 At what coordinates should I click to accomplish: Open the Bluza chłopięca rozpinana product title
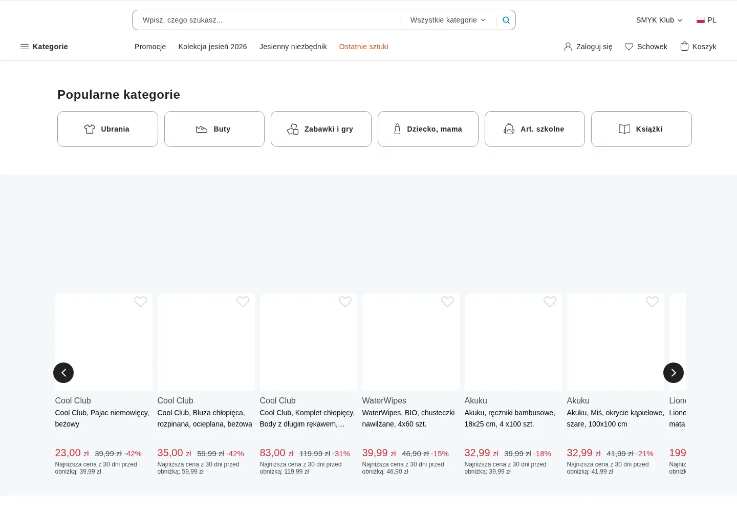205,418
